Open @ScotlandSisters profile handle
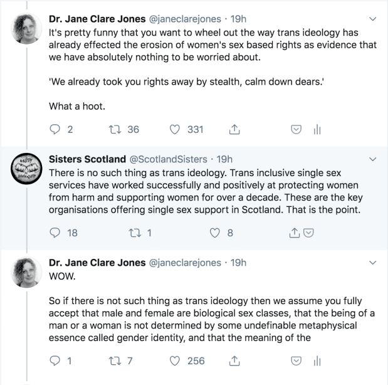 tap(165, 159)
